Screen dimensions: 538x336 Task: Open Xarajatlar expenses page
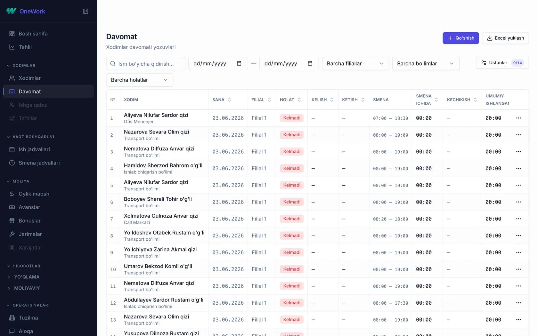(x=48, y=248)
